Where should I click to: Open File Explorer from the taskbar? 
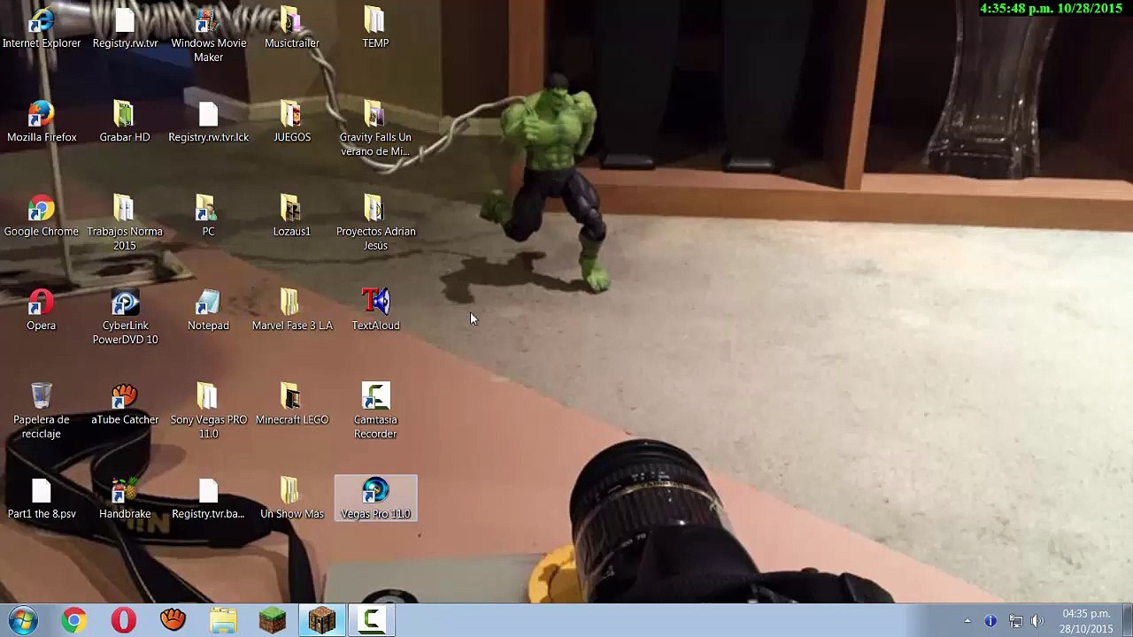(x=223, y=620)
